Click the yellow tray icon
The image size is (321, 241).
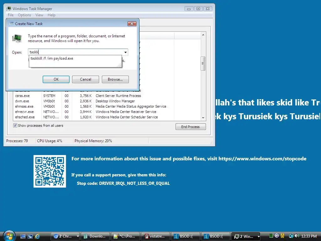(282, 236)
